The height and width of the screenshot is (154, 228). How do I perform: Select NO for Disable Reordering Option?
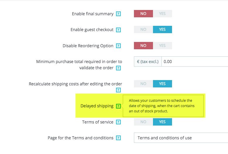tap(143, 46)
